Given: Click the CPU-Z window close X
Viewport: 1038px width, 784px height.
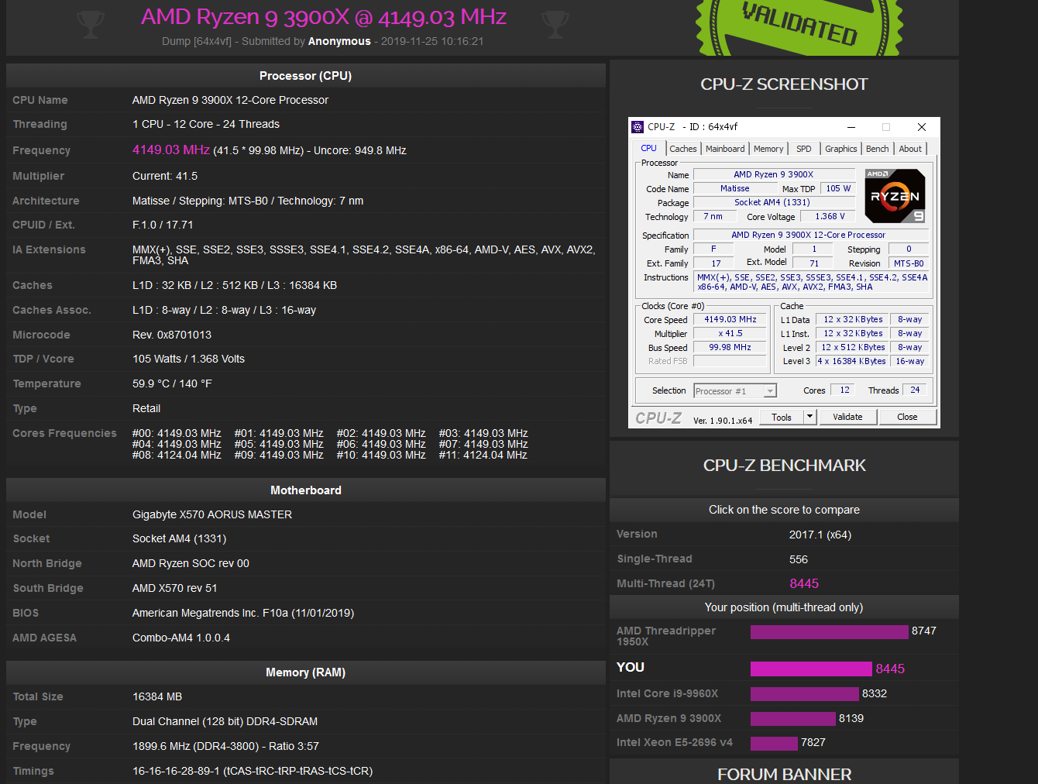Looking at the screenshot, I should pos(922,127).
